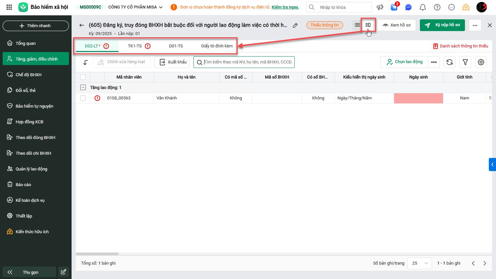Switch to tabbed layout icon
496x279 pixels.
pos(368,25)
